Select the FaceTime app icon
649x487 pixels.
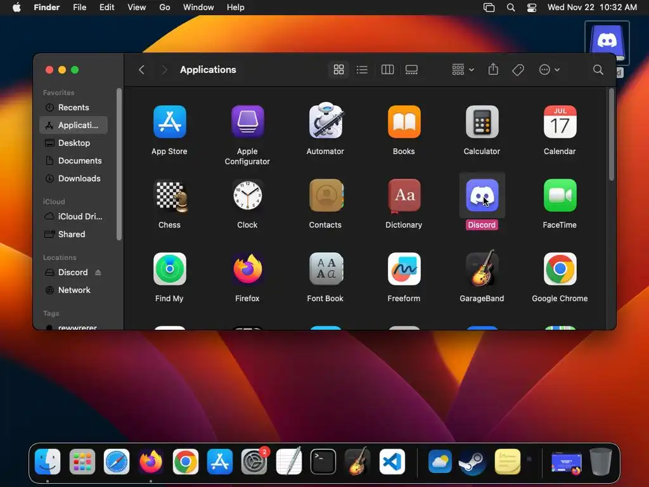click(560, 195)
